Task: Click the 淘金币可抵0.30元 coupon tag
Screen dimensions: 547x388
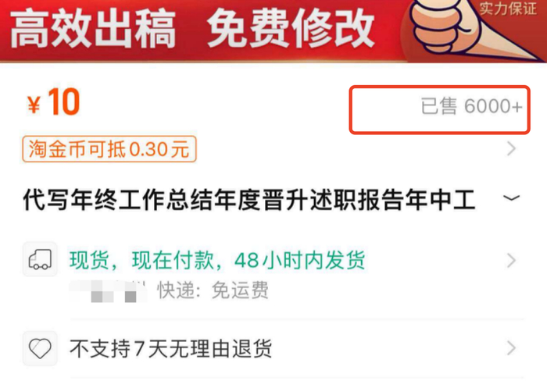Action: point(109,149)
